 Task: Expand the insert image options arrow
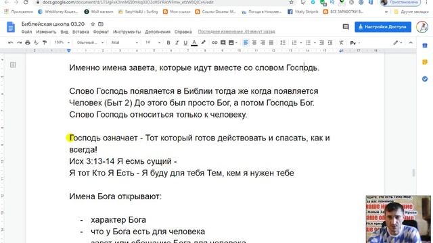(x=236, y=43)
